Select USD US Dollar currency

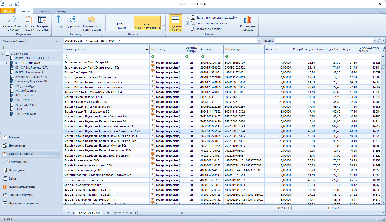(120, 26)
